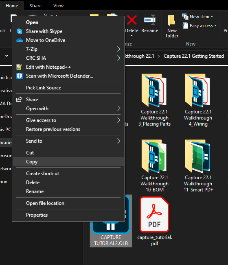Choose Open in the context menu
This screenshot has height=265, width=228.
point(68,22)
